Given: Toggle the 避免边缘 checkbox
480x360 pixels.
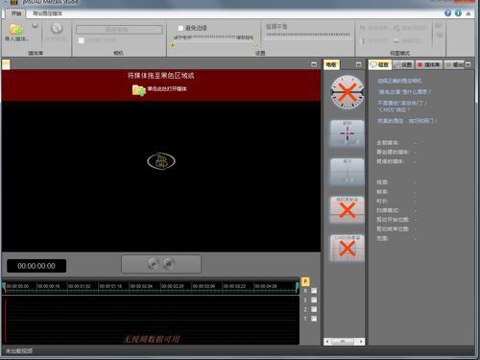Looking at the screenshot, I should [x=180, y=28].
